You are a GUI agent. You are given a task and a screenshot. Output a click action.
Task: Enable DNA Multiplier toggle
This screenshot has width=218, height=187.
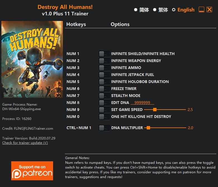pyautogui.click(x=104, y=128)
